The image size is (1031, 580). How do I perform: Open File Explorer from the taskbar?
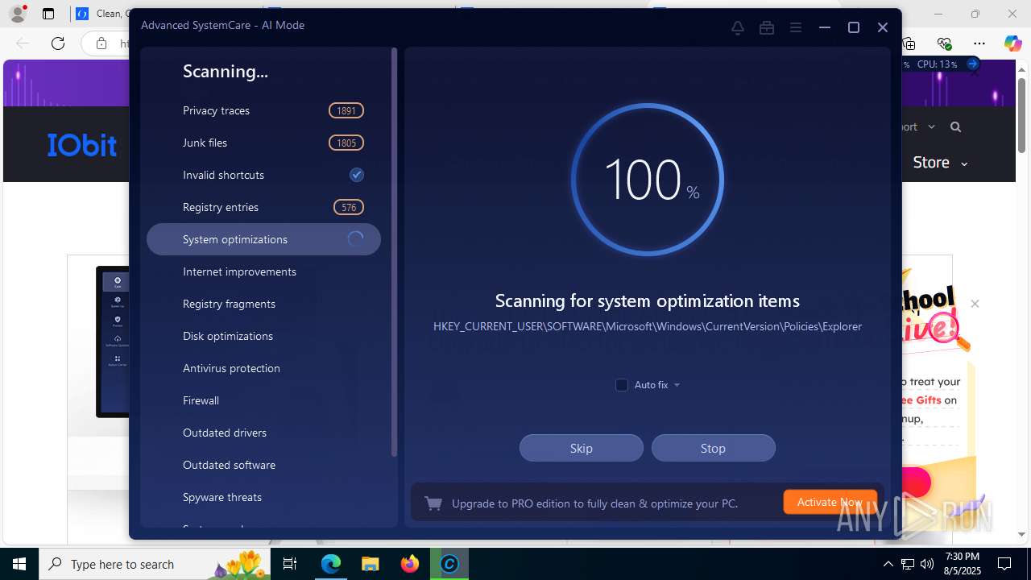coord(371,564)
